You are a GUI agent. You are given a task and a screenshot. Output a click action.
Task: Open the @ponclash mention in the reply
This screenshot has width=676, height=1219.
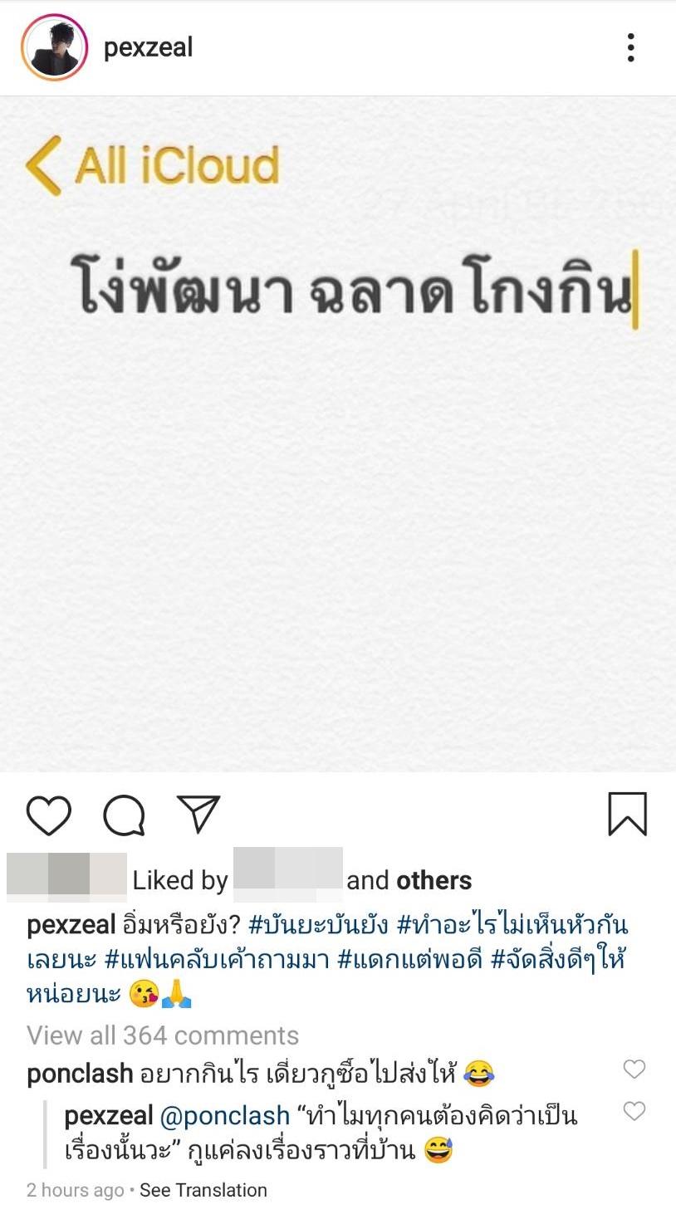[x=224, y=1115]
